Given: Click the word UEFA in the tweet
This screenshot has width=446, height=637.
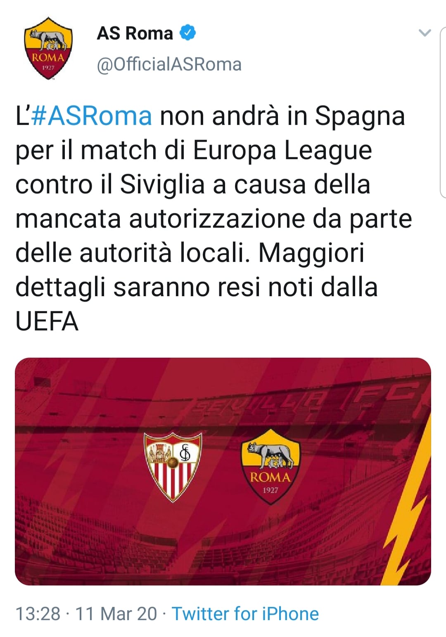Looking at the screenshot, I should click(47, 322).
